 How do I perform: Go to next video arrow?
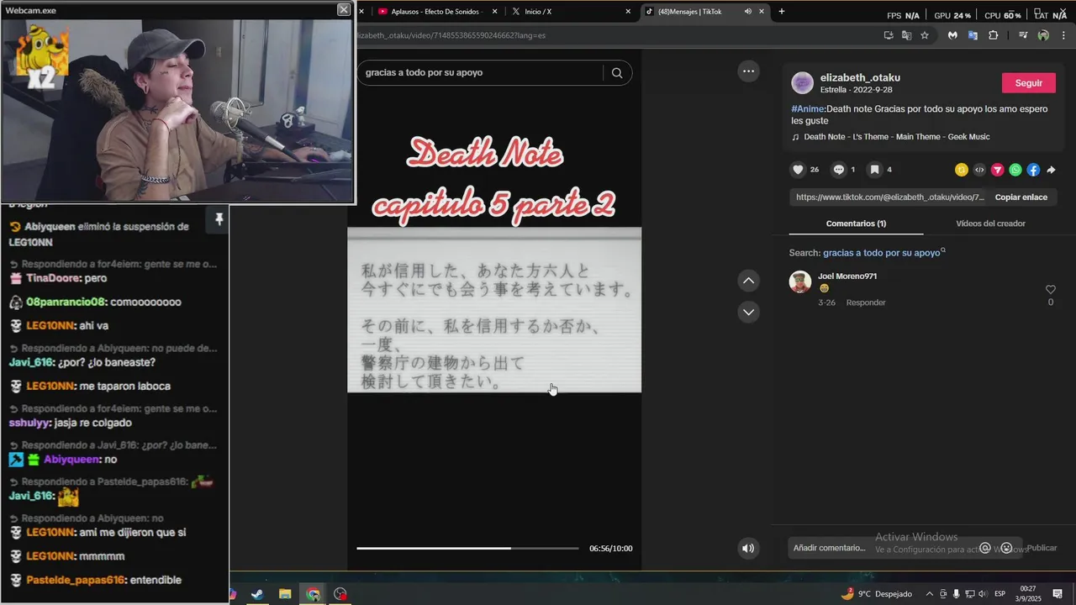click(x=748, y=312)
